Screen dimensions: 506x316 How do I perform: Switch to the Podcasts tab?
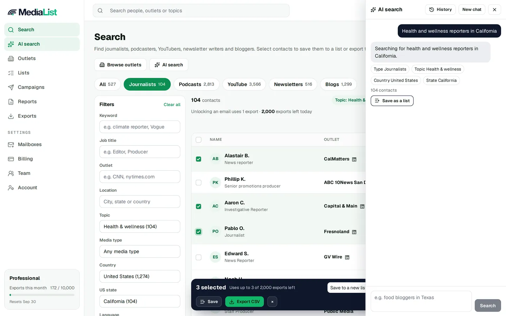(196, 84)
